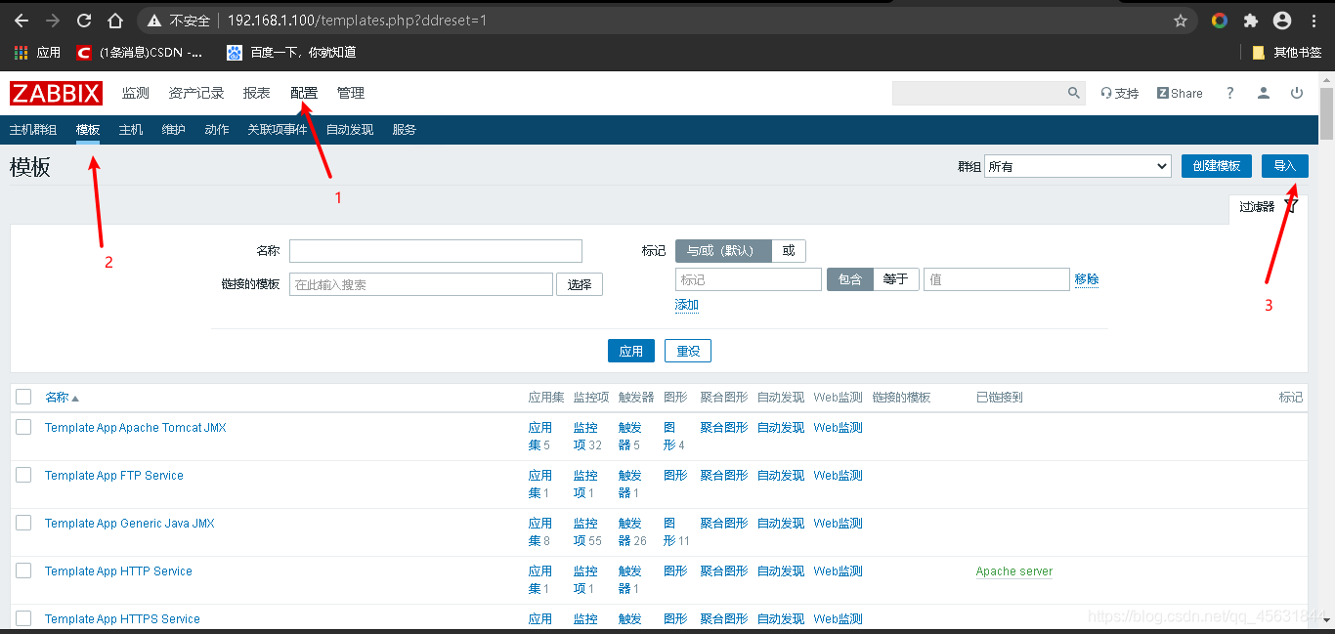Open the 报表 main menu
1335x634 pixels.
click(x=257, y=93)
